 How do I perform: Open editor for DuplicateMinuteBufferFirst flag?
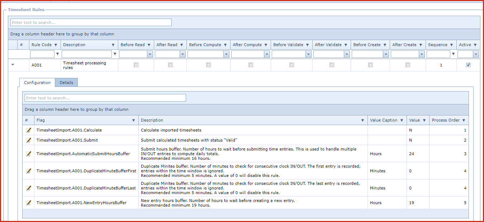[x=29, y=171]
